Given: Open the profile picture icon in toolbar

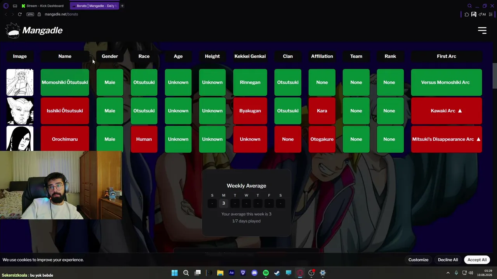Looking at the screenshot, I should (474, 14).
